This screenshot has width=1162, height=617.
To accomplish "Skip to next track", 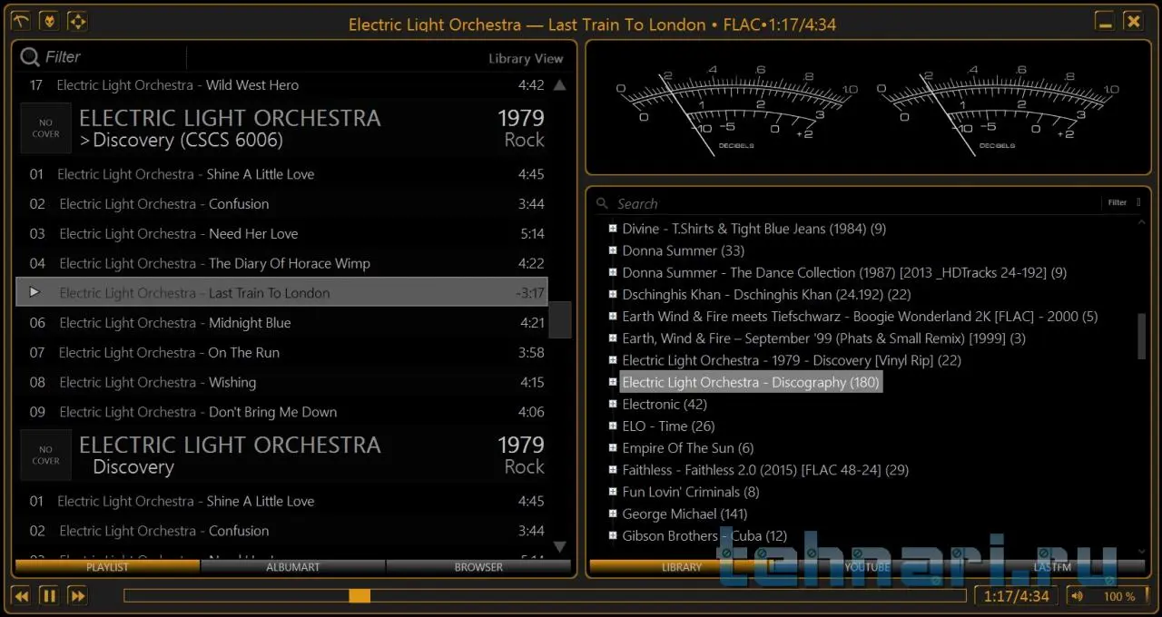I will (78, 596).
